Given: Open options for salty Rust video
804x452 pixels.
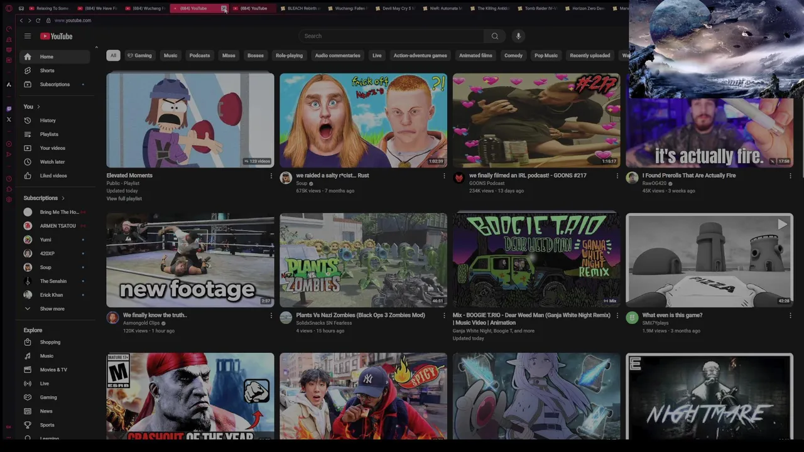Looking at the screenshot, I should 444,176.
